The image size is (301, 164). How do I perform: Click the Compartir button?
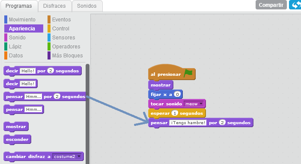click(271, 5)
